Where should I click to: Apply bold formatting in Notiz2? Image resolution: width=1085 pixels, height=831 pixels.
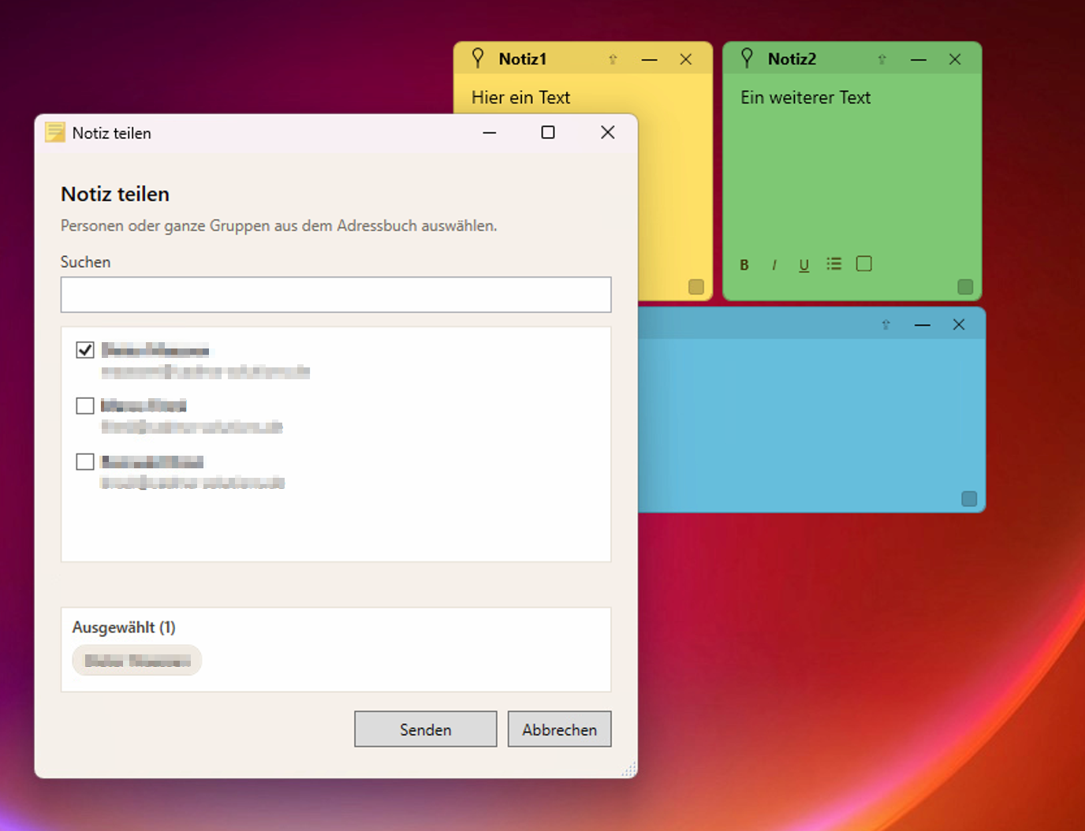744,265
